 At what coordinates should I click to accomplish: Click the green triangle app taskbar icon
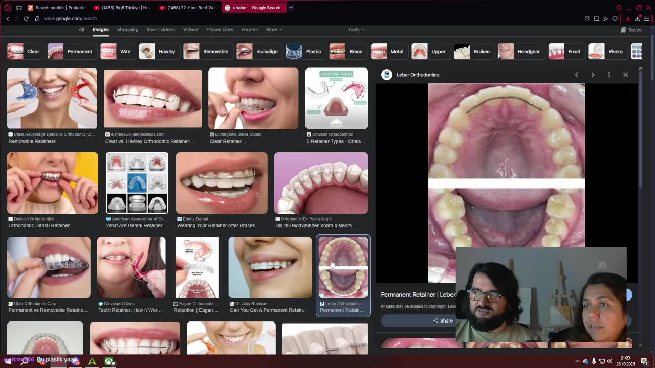tap(92, 361)
